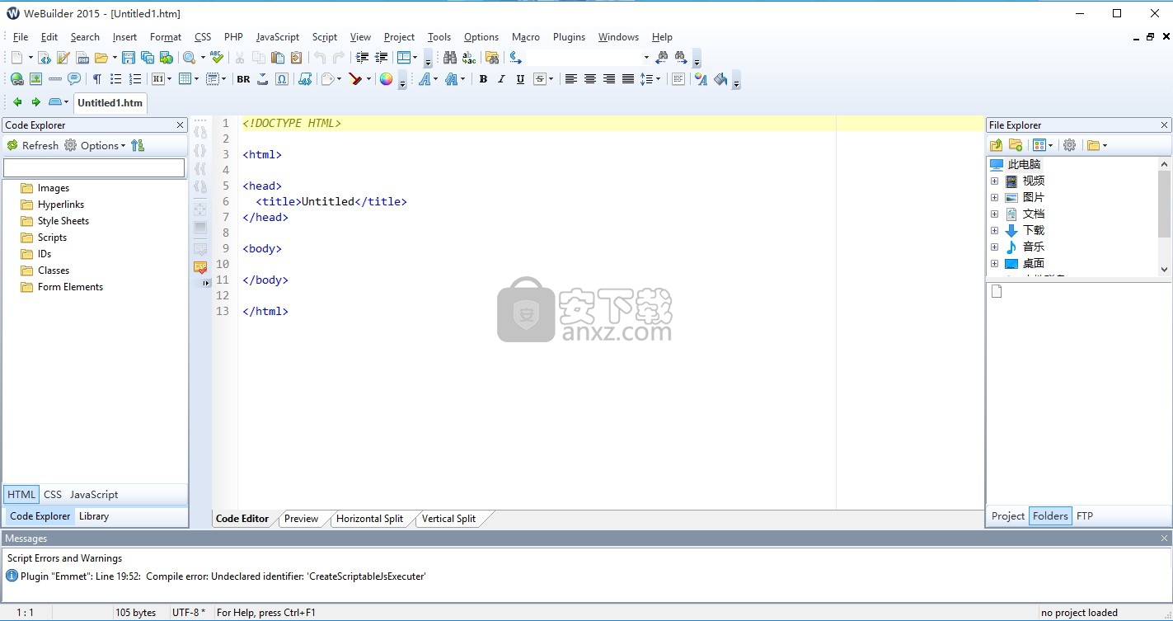The width and height of the screenshot is (1173, 621).
Task: Switch Code Explorer to CSS view
Action: pyautogui.click(x=53, y=495)
